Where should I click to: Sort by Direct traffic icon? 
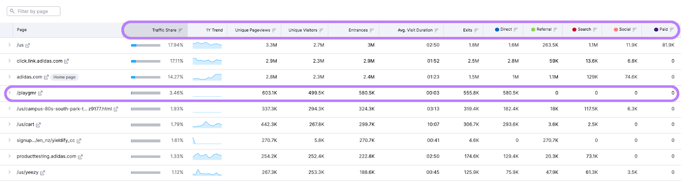point(516,29)
